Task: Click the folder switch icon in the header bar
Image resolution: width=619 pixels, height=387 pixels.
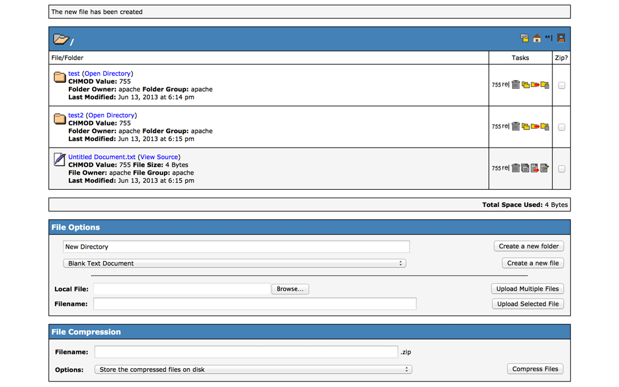Action: click(x=525, y=37)
